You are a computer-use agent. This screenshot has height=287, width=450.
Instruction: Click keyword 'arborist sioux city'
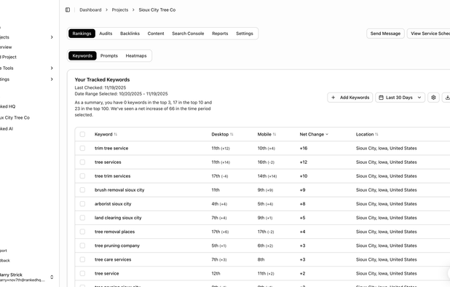(x=113, y=204)
